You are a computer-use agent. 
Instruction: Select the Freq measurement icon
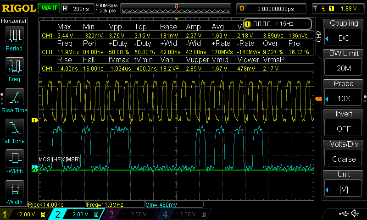click(15, 66)
